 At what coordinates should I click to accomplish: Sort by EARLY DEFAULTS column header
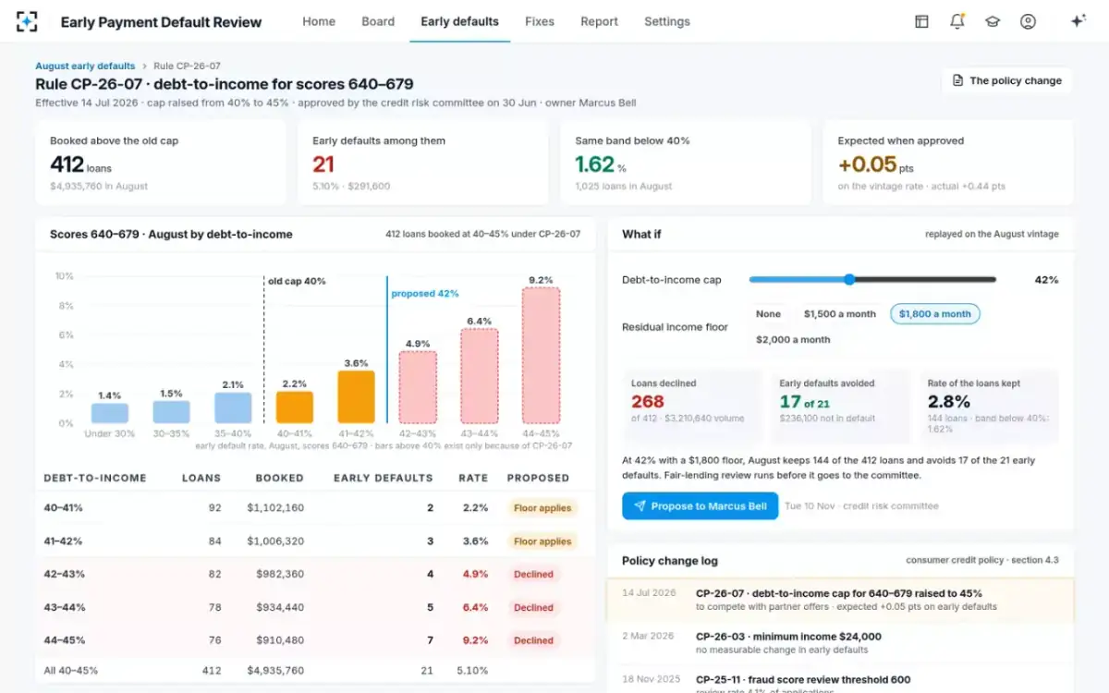(384, 478)
